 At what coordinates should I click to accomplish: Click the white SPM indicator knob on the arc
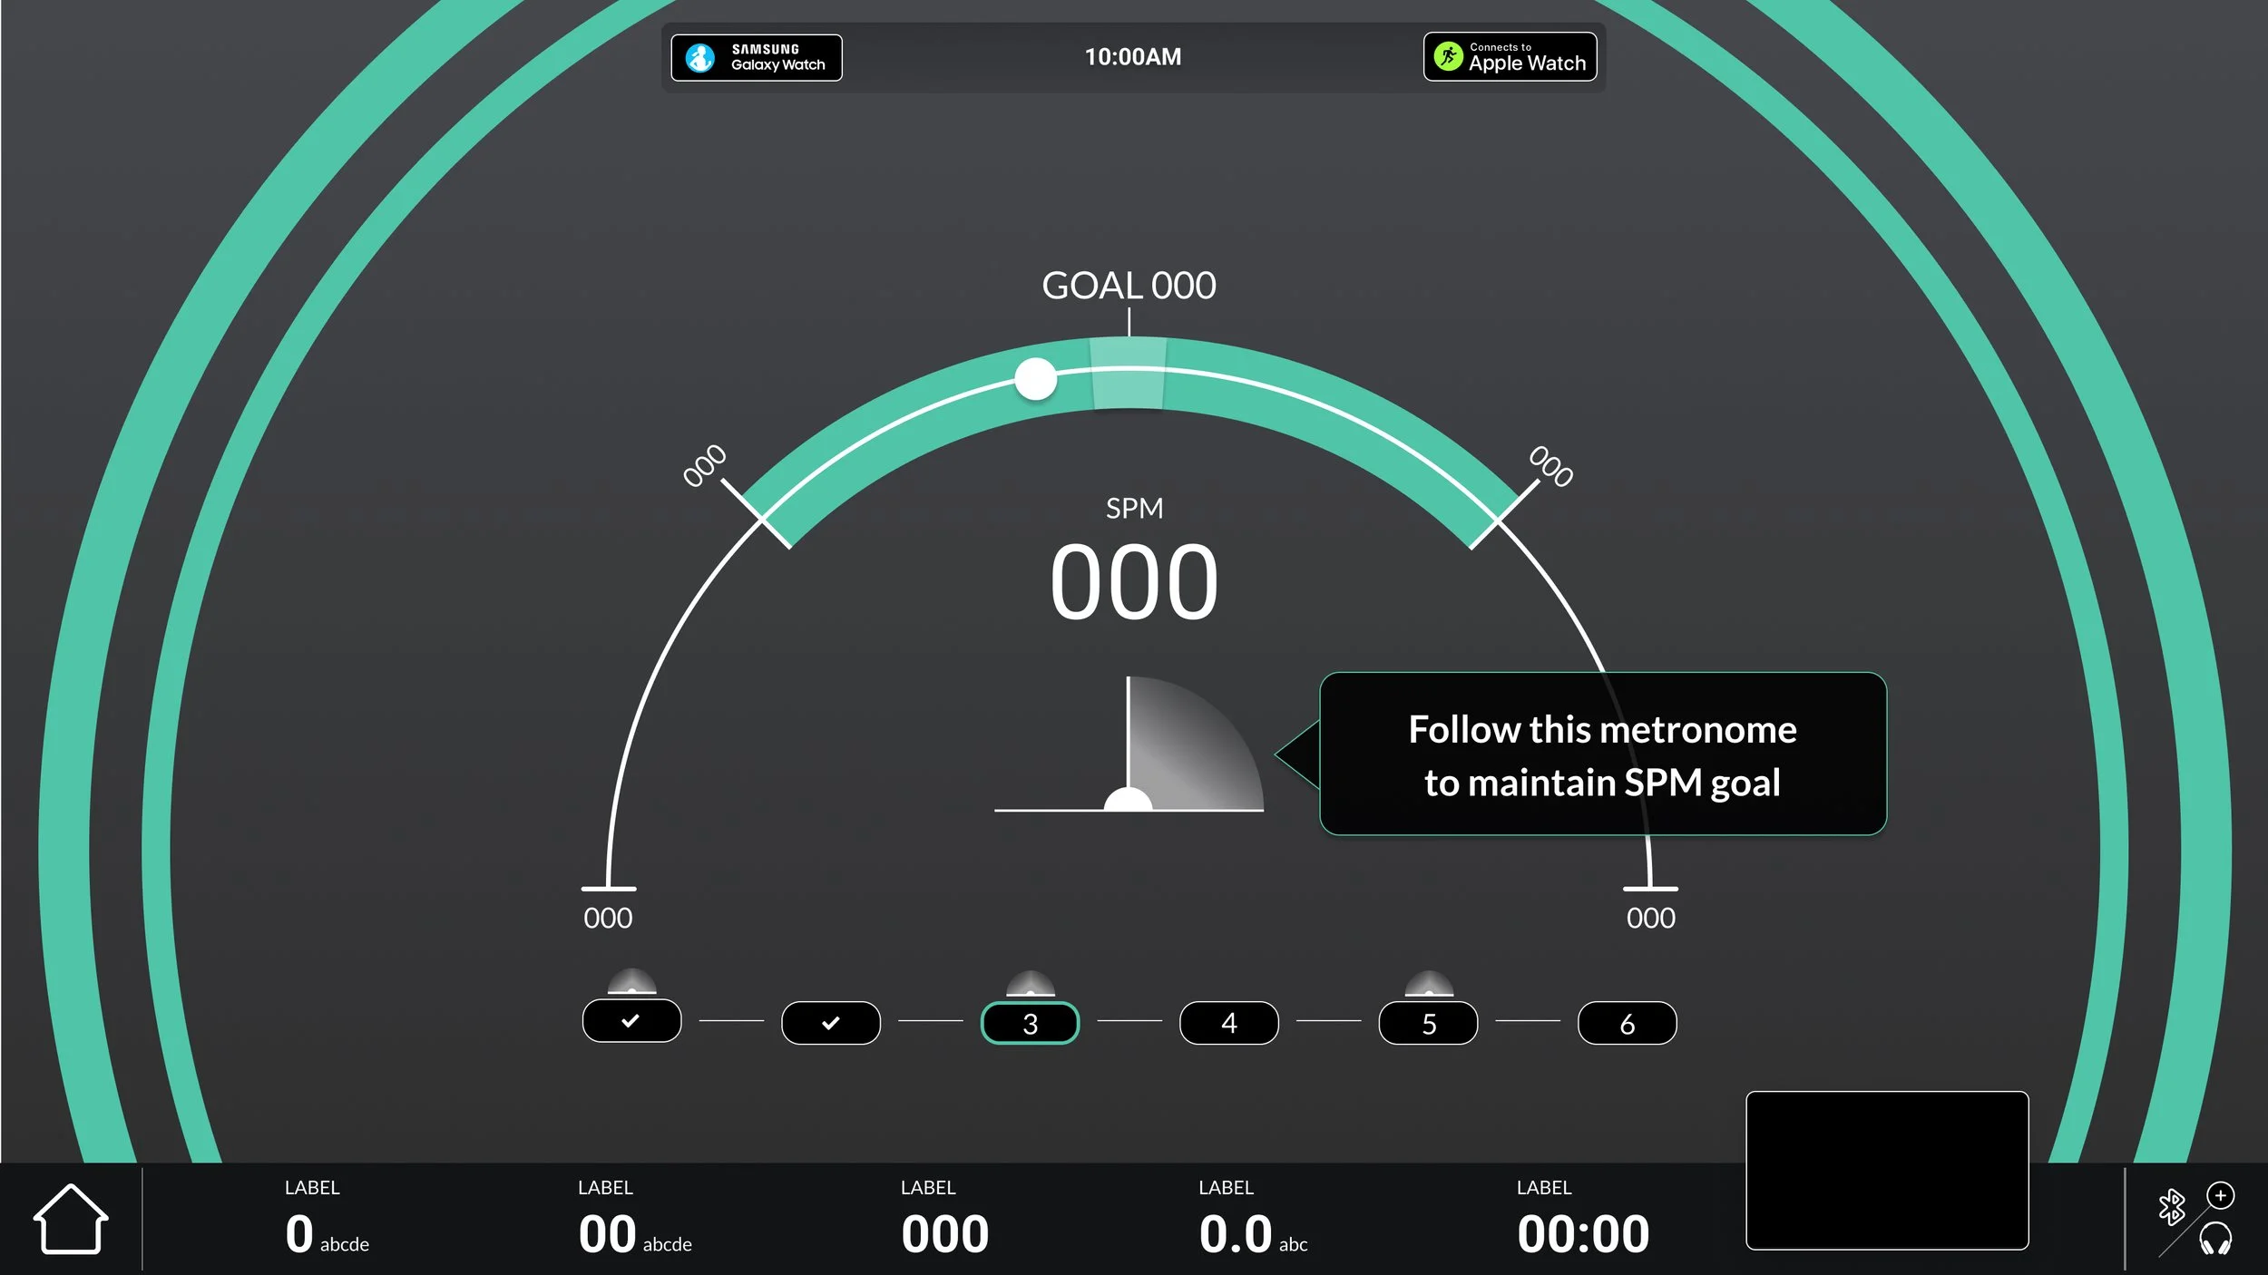pyautogui.click(x=1035, y=379)
